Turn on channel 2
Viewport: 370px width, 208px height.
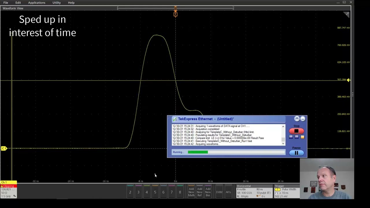(x=130, y=191)
